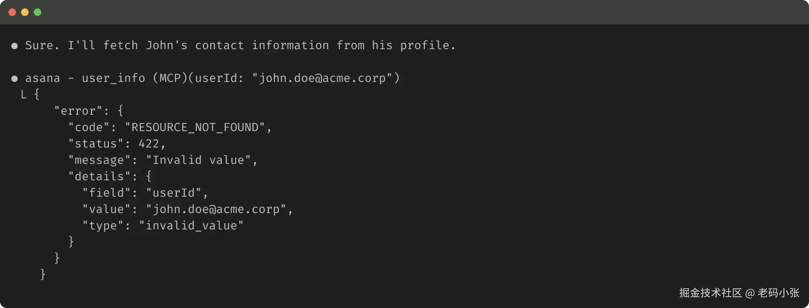Click the "invalid_value" type string
This screenshot has height=308, width=809.
point(191,226)
